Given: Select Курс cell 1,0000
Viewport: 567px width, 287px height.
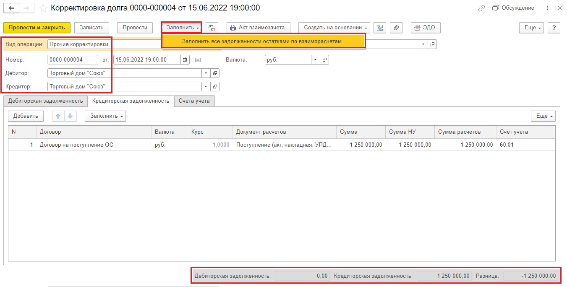Looking at the screenshot, I should tap(210, 145).
